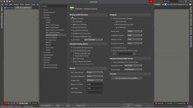Image resolution: width=193 pixels, height=108 pixels.
Task: Toggle AutoRoute On Current Layer checkbox
Action: (x=72, y=33)
